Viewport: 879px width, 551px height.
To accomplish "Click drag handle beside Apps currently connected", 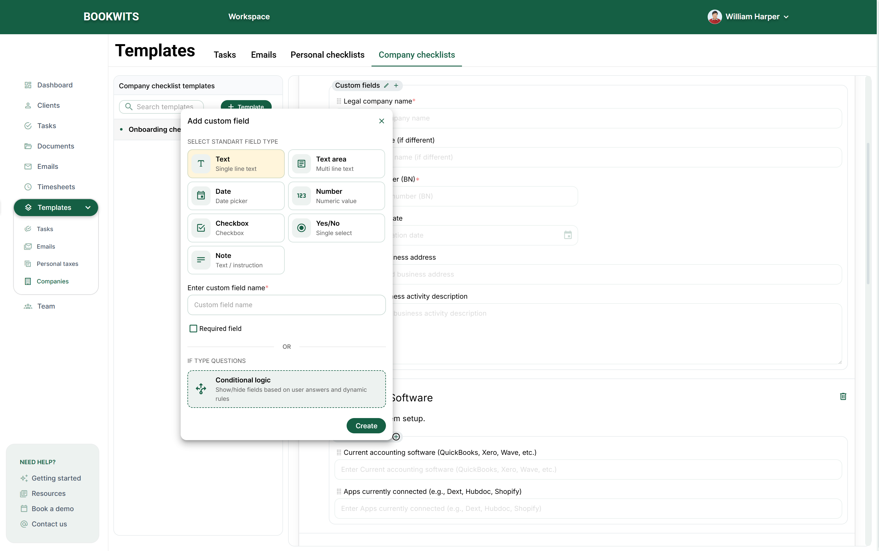I will point(339,491).
